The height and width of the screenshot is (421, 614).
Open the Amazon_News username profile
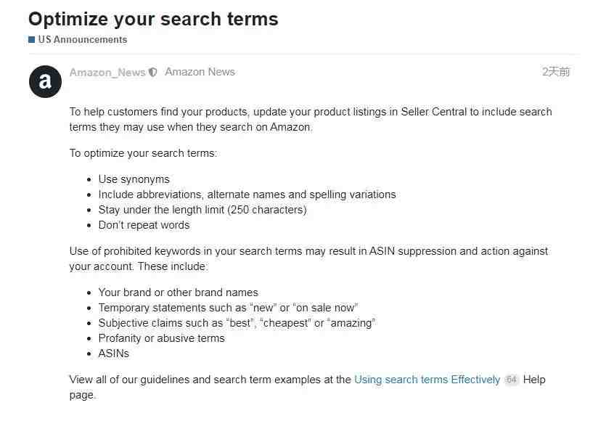coord(107,73)
